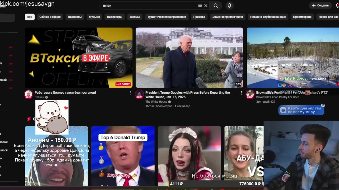339x190 pixels.
Task: Click the В ЭФИРЕ badge on ВТакси thumbnail
Action: (123, 84)
